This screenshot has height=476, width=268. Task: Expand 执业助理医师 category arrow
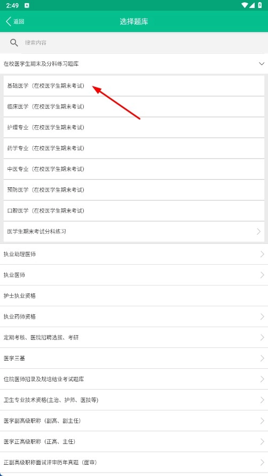[262, 255]
